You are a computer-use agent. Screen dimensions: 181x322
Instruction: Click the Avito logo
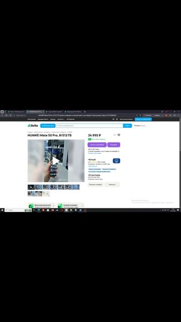[x=33, y=125]
